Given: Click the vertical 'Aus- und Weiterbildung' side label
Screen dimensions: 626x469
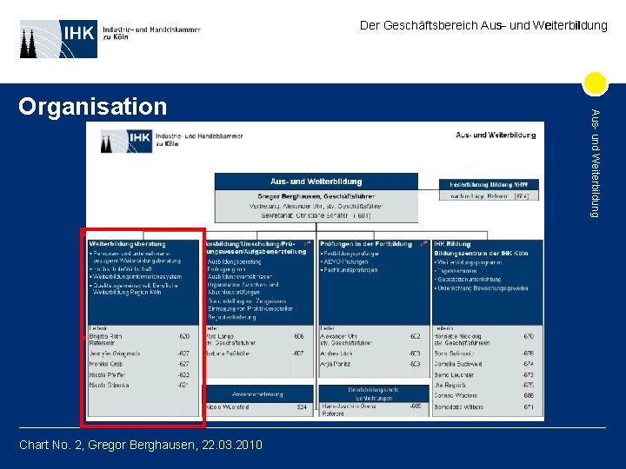Looking at the screenshot, I should [596, 163].
